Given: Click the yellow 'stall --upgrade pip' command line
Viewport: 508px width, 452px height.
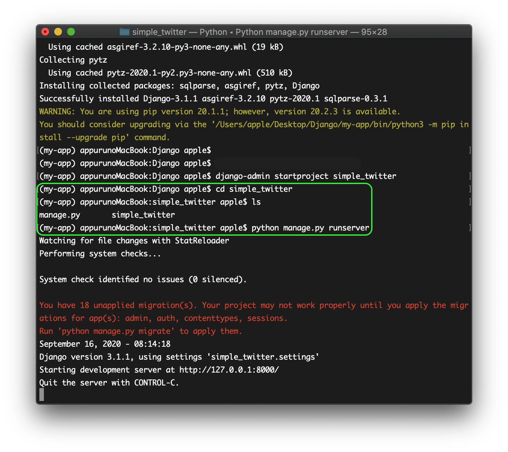Looking at the screenshot, I should point(104,138).
